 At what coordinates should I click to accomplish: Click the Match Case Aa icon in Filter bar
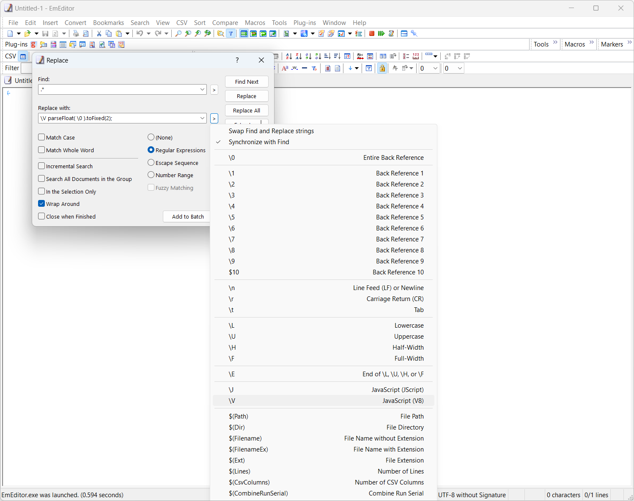[285, 68]
